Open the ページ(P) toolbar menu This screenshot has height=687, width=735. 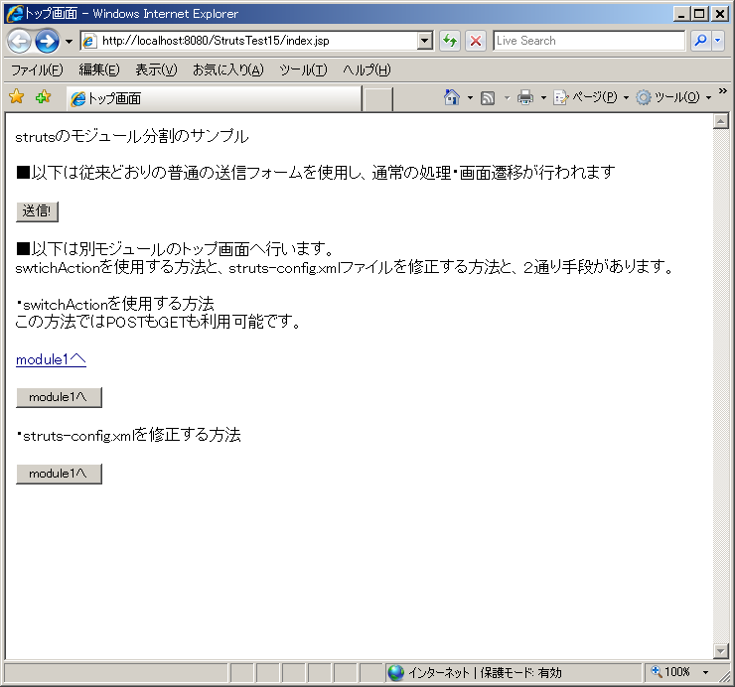coord(591,97)
